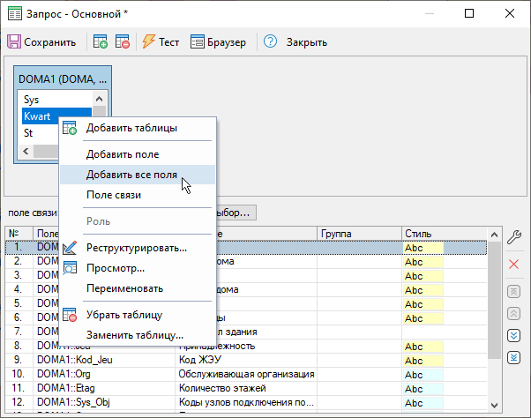Image resolution: width=531 pixels, height=418 pixels.
Task: Move field down one row with arrow icon
Action: click(x=514, y=335)
